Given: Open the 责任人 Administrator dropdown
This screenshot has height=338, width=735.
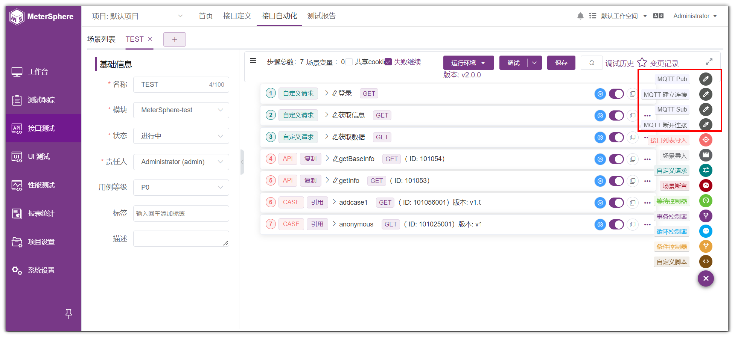Looking at the screenshot, I should click(181, 162).
